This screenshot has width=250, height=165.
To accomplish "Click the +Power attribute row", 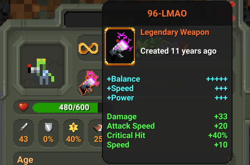I will [167, 98].
